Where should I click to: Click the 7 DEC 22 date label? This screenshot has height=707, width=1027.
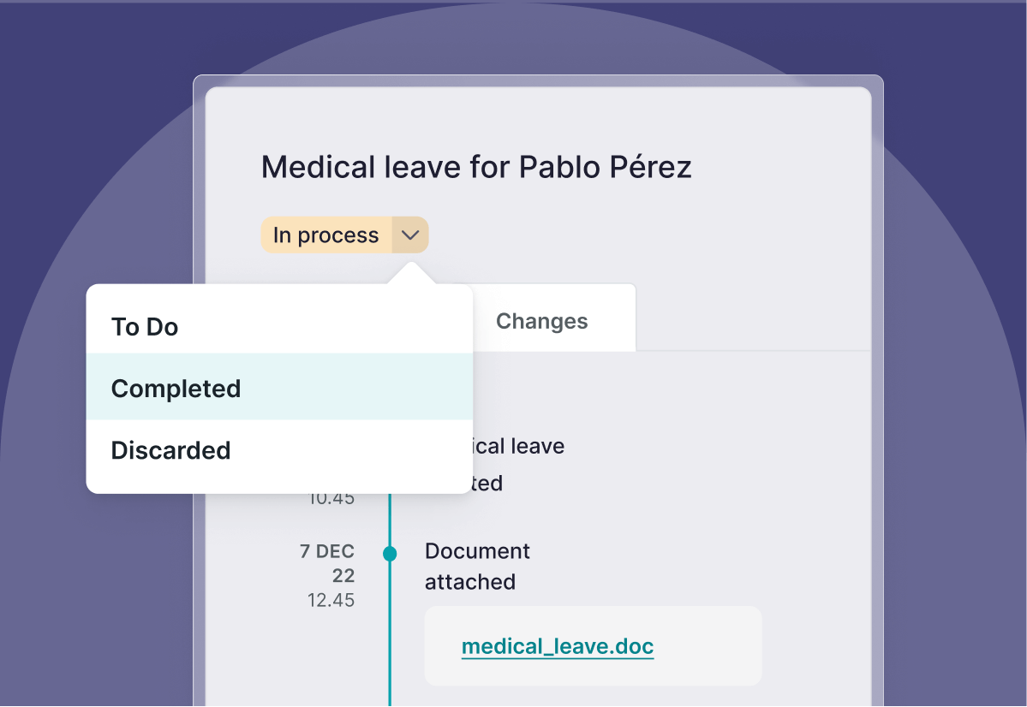click(x=327, y=562)
